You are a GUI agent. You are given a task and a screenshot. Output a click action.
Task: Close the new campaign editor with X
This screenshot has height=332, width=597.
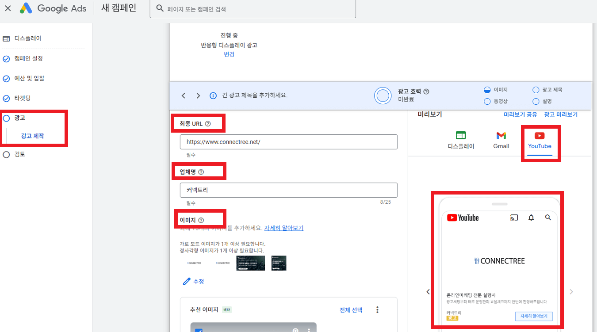[x=8, y=8]
